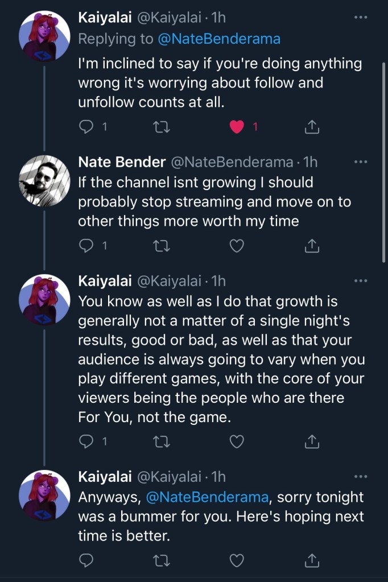Retweet Kaiyalai's tweet about growth and audience
This screenshot has height=582, width=388.
click(x=162, y=441)
